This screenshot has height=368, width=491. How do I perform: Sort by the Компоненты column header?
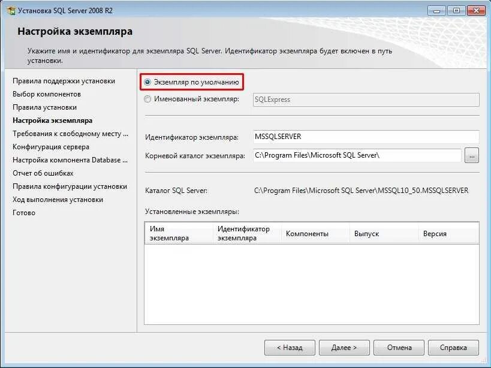click(315, 233)
